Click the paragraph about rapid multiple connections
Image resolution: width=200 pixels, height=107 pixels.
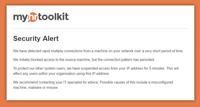pyautogui.click(x=98, y=51)
